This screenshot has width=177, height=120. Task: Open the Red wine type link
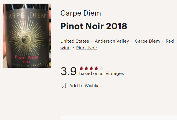(x=170, y=41)
